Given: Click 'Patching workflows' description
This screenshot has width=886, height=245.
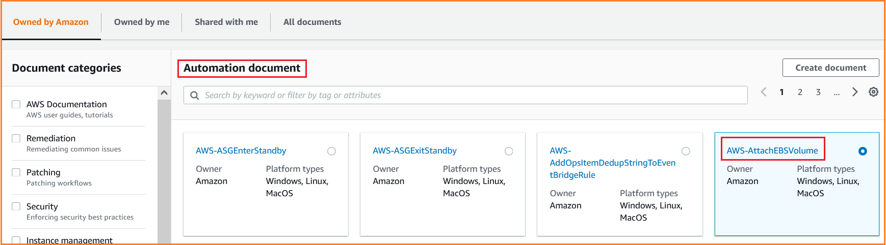Looking at the screenshot, I should pos(59,183).
